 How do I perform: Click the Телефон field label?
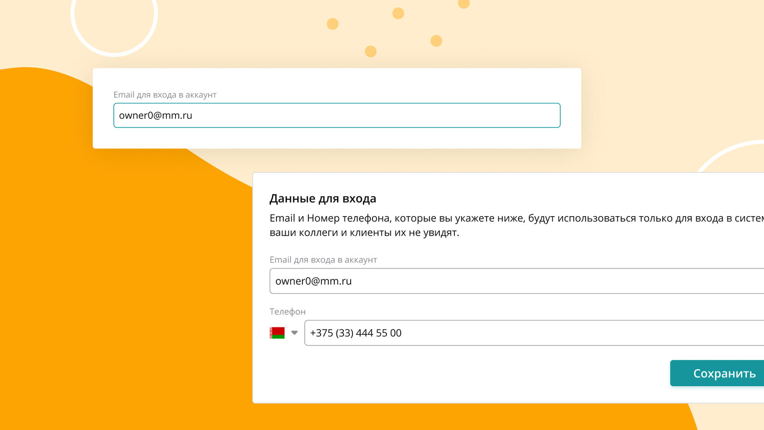pos(287,312)
